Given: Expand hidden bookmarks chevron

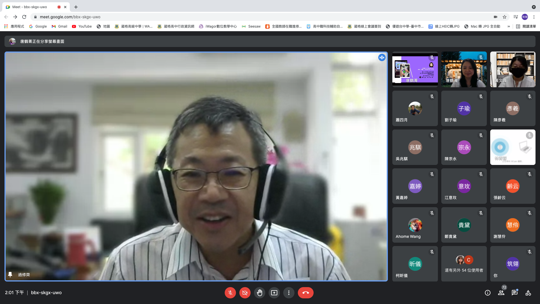Looking at the screenshot, I should (508, 26).
